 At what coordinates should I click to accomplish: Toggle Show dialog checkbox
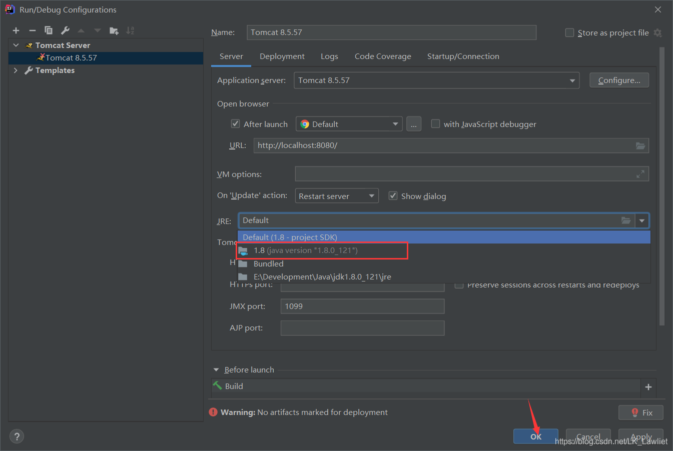(x=393, y=195)
